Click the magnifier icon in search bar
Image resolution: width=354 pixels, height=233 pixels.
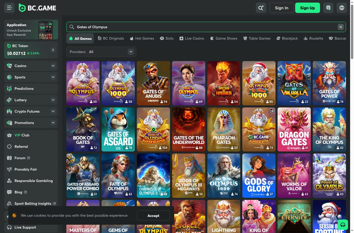click(x=72, y=27)
